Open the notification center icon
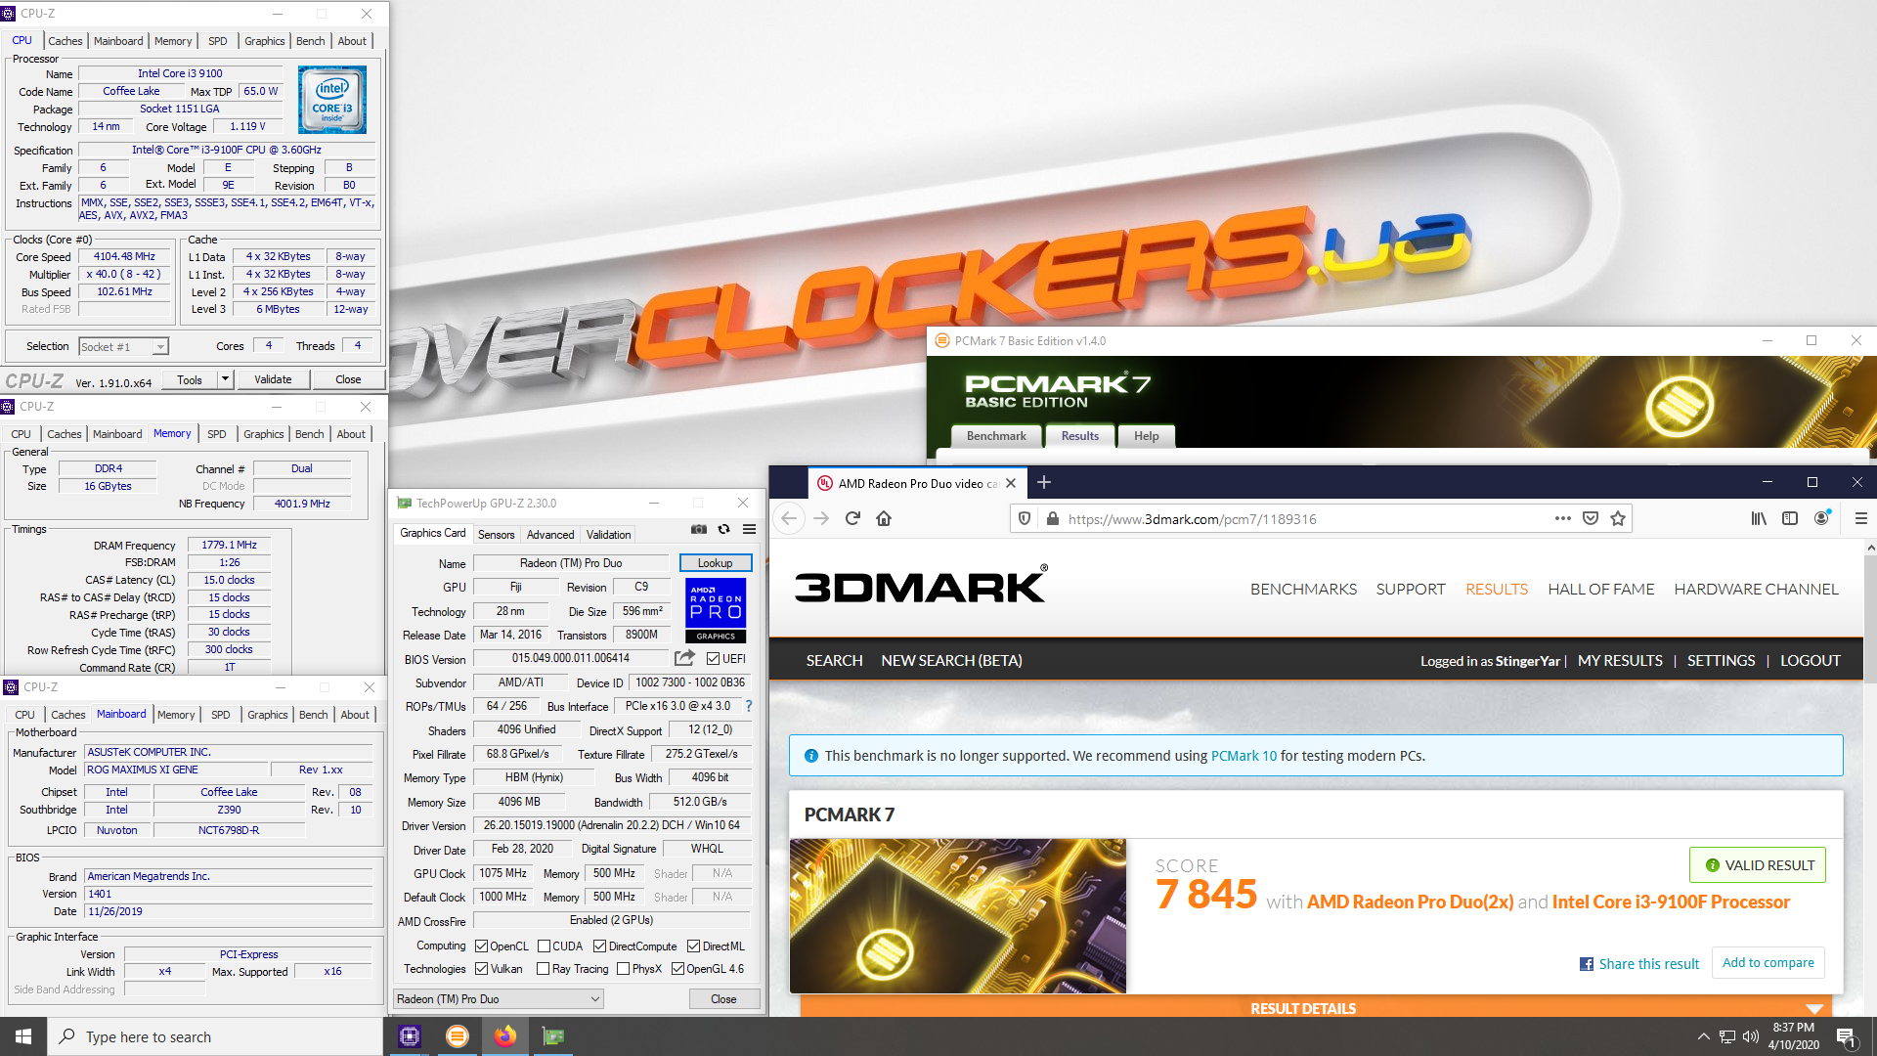1877x1056 pixels. (1846, 1036)
